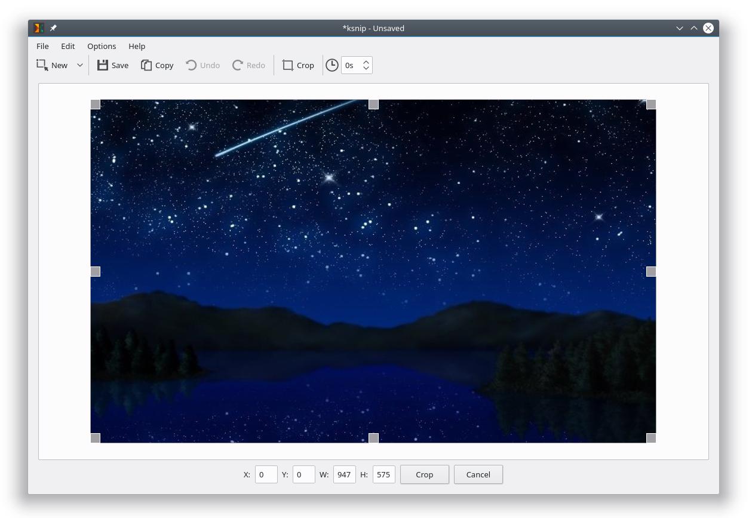Click the W width input field

(x=345, y=474)
